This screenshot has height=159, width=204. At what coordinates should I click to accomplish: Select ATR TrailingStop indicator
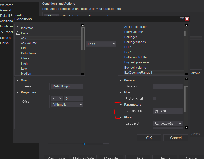coord(136,27)
